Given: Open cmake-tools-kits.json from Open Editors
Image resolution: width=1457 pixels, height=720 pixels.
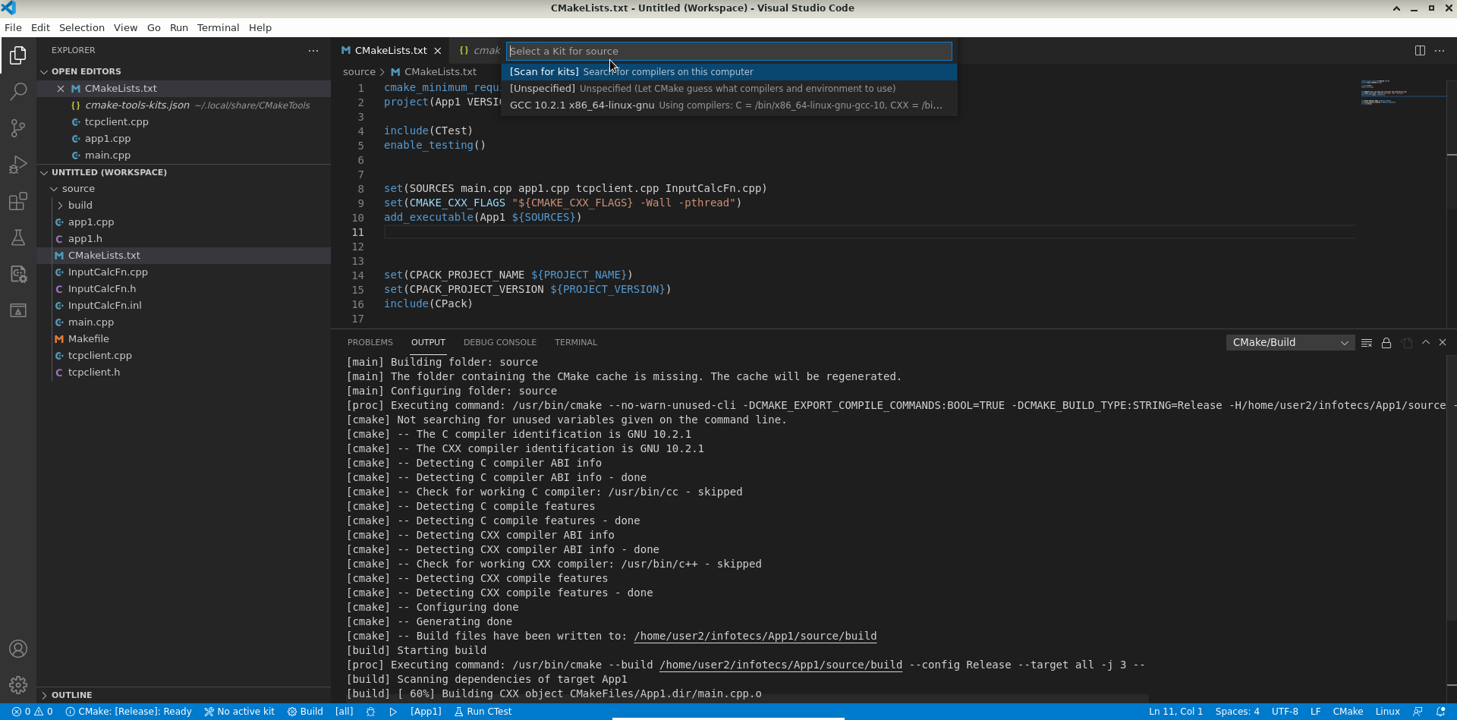Looking at the screenshot, I should (184, 105).
